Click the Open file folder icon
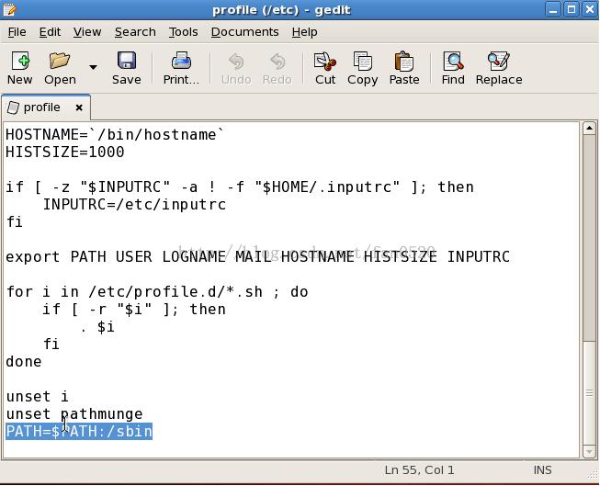 (x=60, y=62)
